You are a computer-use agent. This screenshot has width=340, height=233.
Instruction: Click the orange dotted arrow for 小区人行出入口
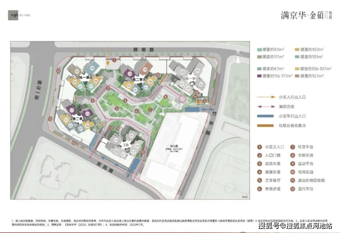point(266,97)
